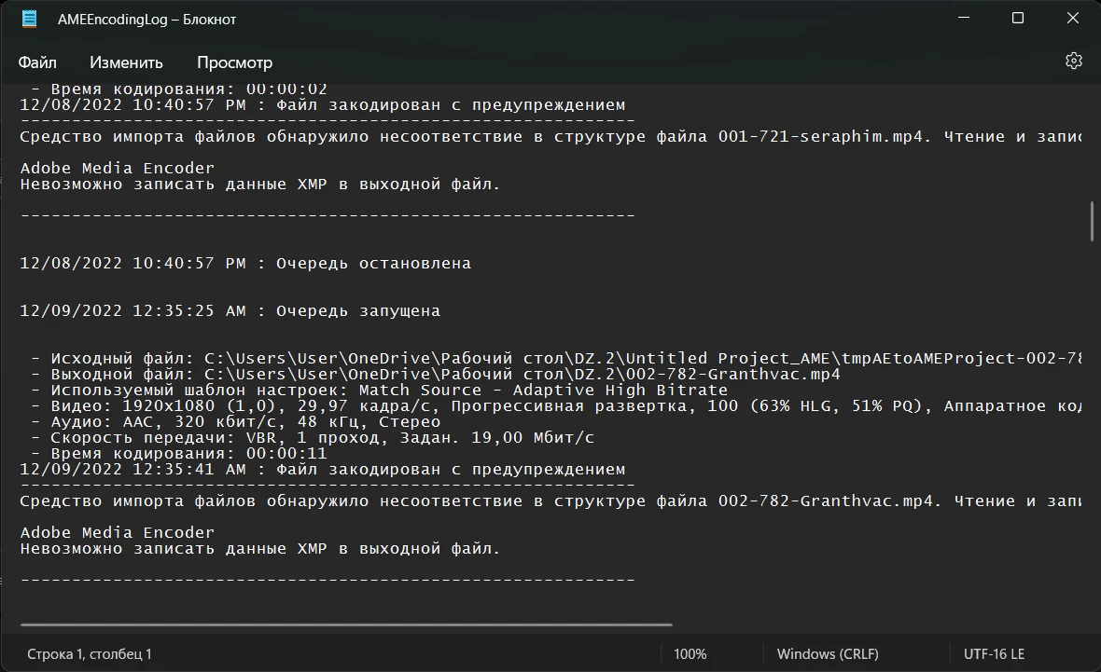Click the second 'Adobe Media Encoder' line
Image resolution: width=1101 pixels, height=672 pixels.
click(x=118, y=532)
